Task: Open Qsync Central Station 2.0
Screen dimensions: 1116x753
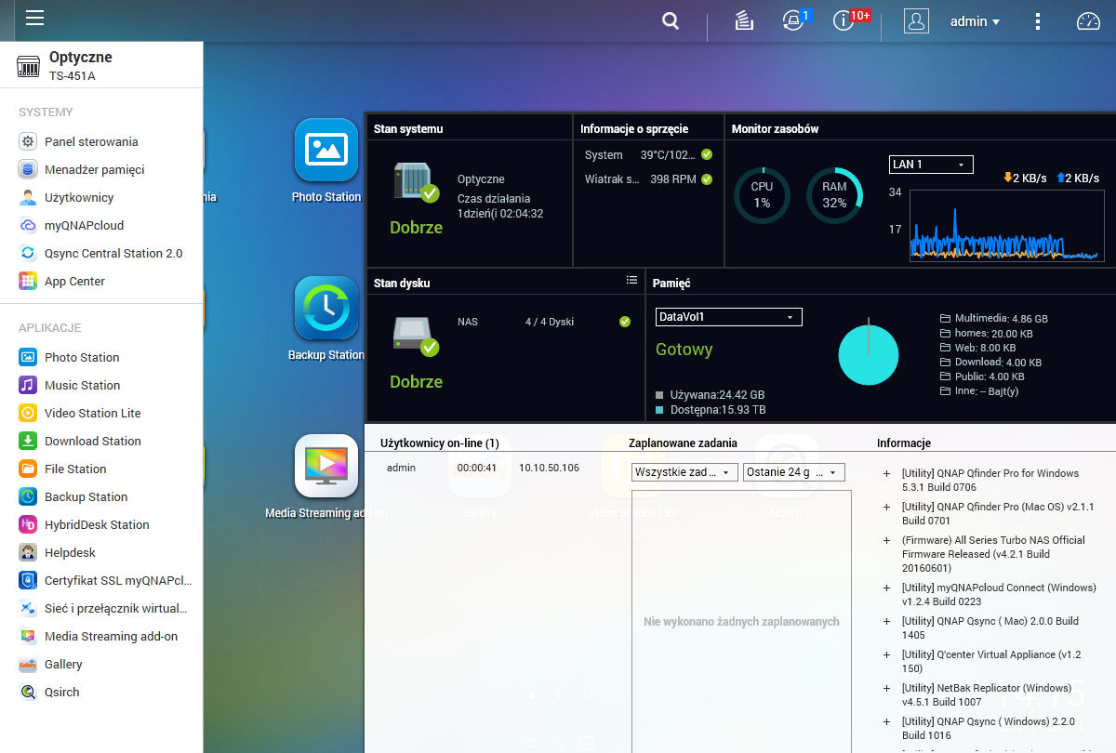Action: [101, 253]
